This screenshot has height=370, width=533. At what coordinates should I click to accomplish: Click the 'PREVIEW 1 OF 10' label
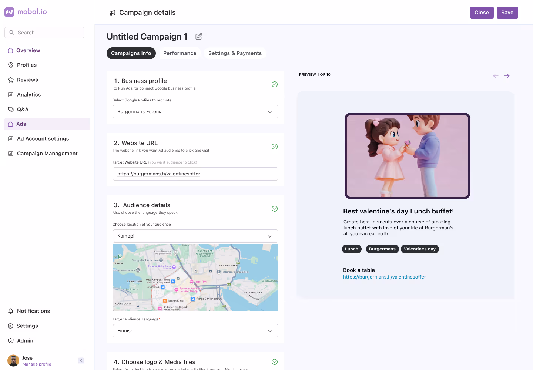point(315,75)
